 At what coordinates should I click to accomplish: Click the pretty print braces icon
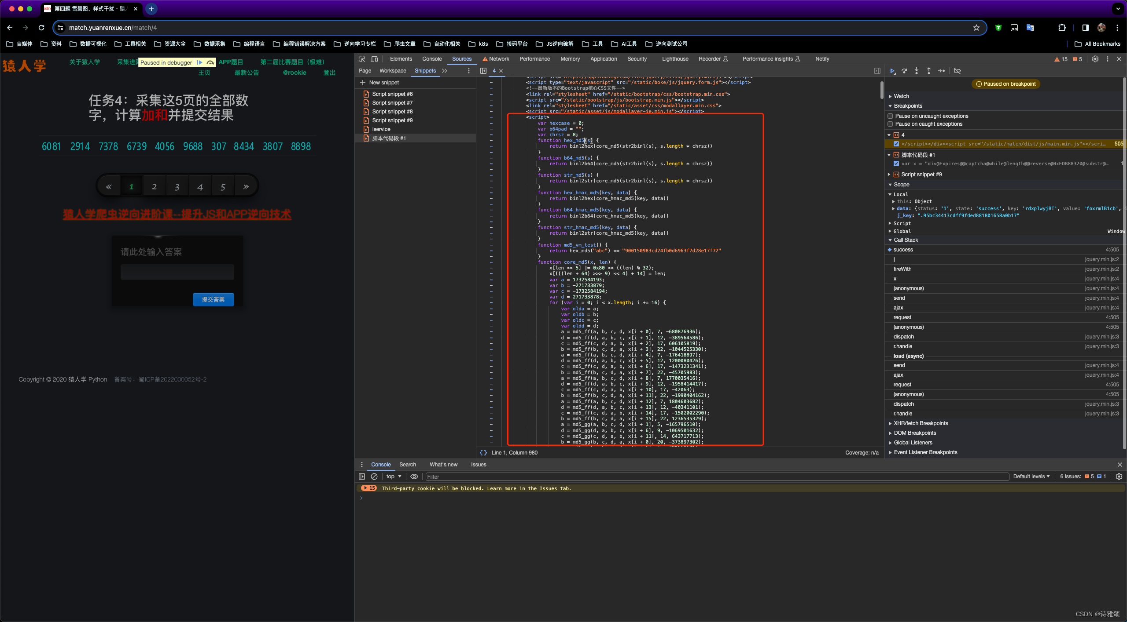tap(483, 452)
